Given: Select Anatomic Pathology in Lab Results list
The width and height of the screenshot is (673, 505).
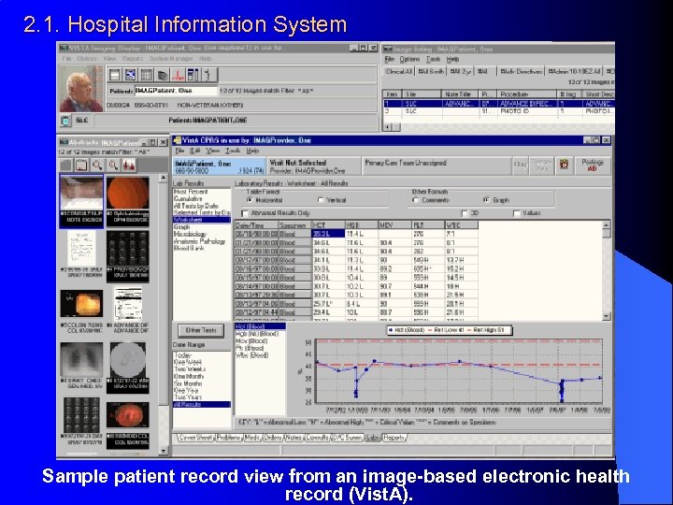Looking at the screenshot, I should click(199, 241).
